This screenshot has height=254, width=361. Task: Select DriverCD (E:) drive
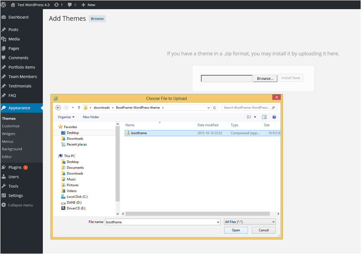point(76,208)
